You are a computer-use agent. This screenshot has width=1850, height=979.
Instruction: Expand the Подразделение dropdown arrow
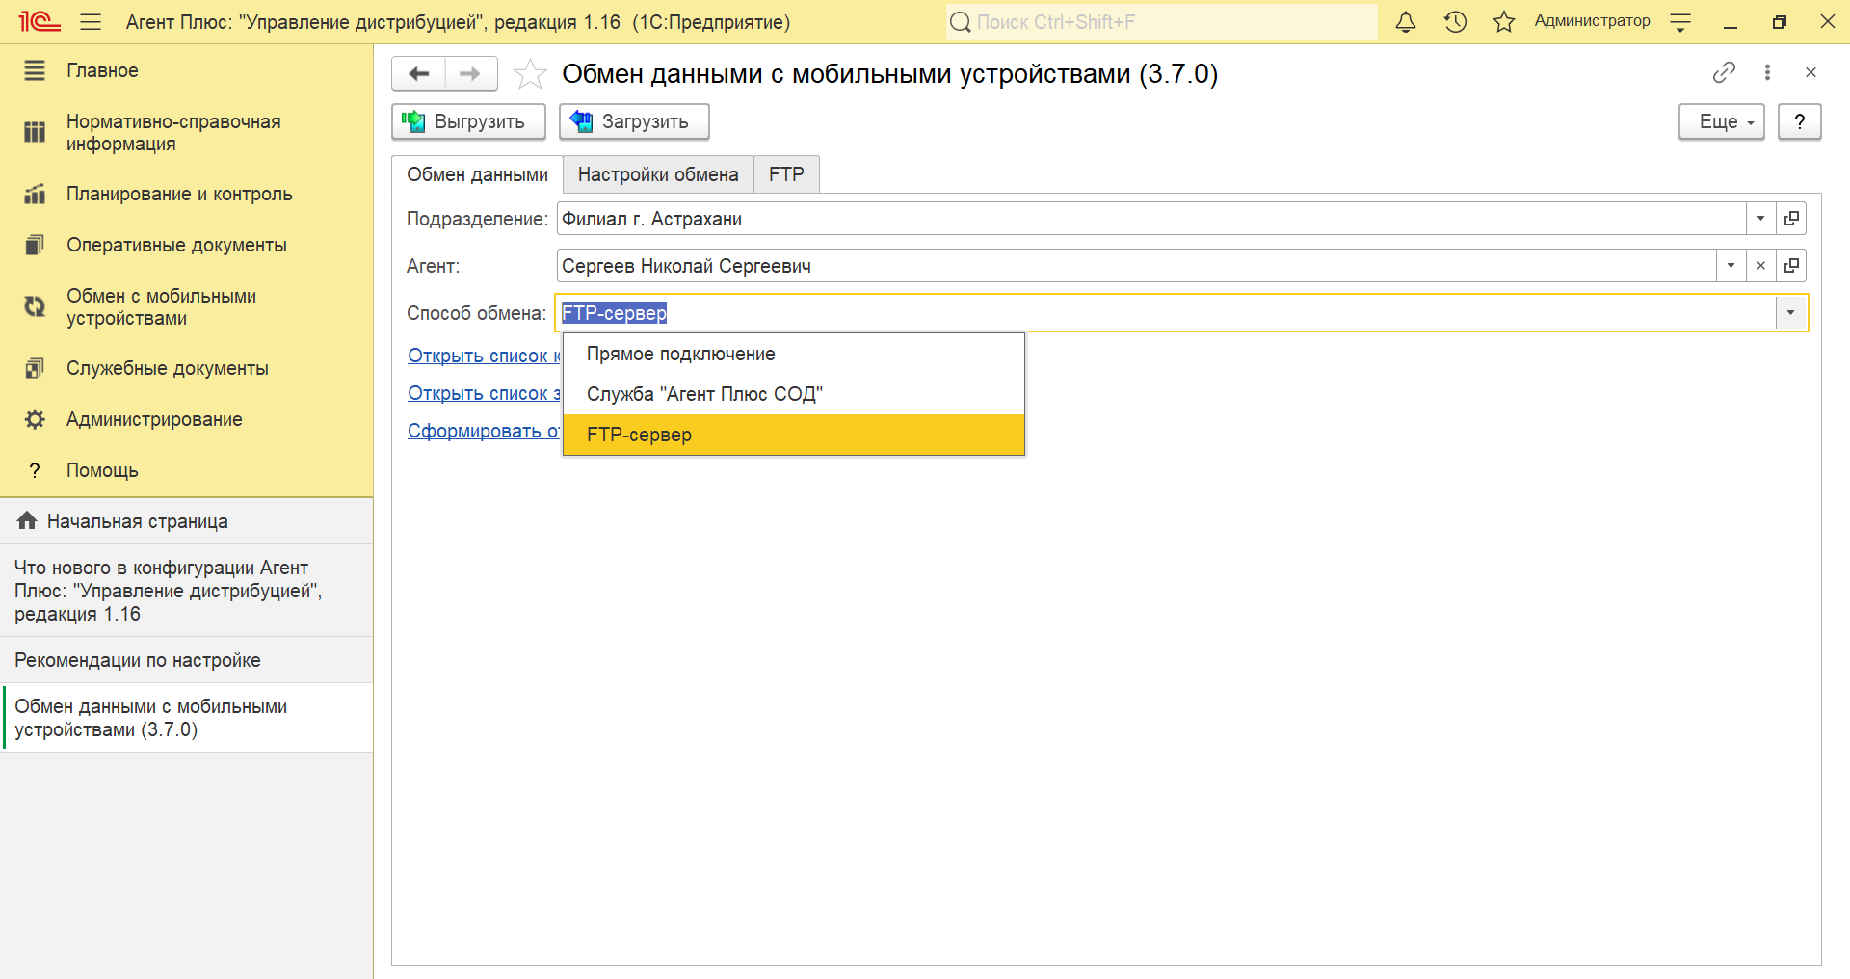(x=1760, y=219)
